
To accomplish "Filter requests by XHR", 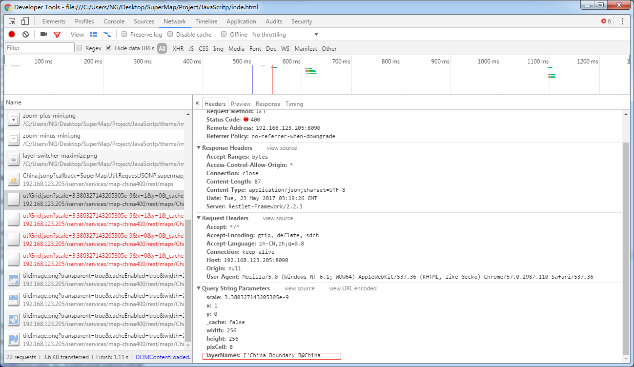I will [x=178, y=48].
